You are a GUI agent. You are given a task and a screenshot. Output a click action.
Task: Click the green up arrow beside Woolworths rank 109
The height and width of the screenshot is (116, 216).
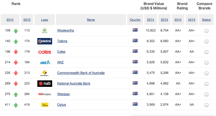coord(16,31)
